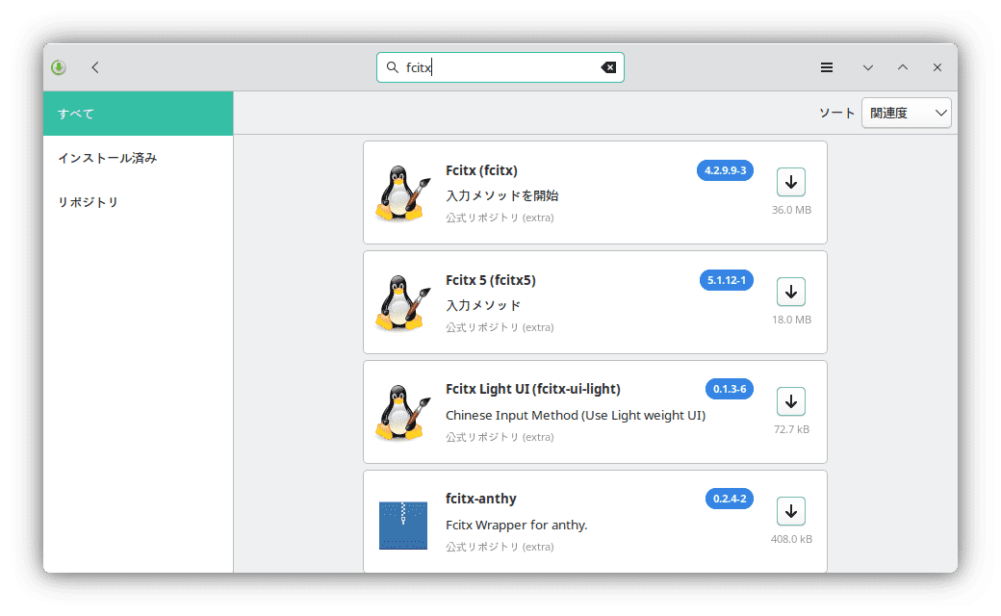
Task: Open the Fcitx (fcitx) package title
Action: coord(481,170)
